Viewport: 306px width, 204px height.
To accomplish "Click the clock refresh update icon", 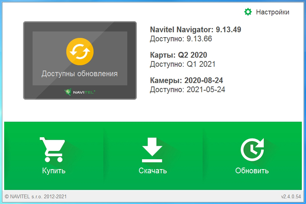I will click(252, 150).
